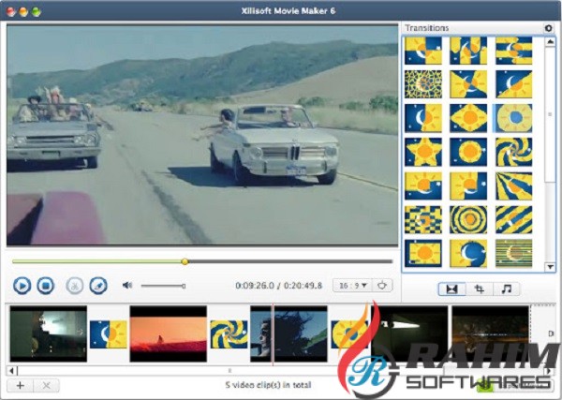Switch to the Transitions tab button

451,289
